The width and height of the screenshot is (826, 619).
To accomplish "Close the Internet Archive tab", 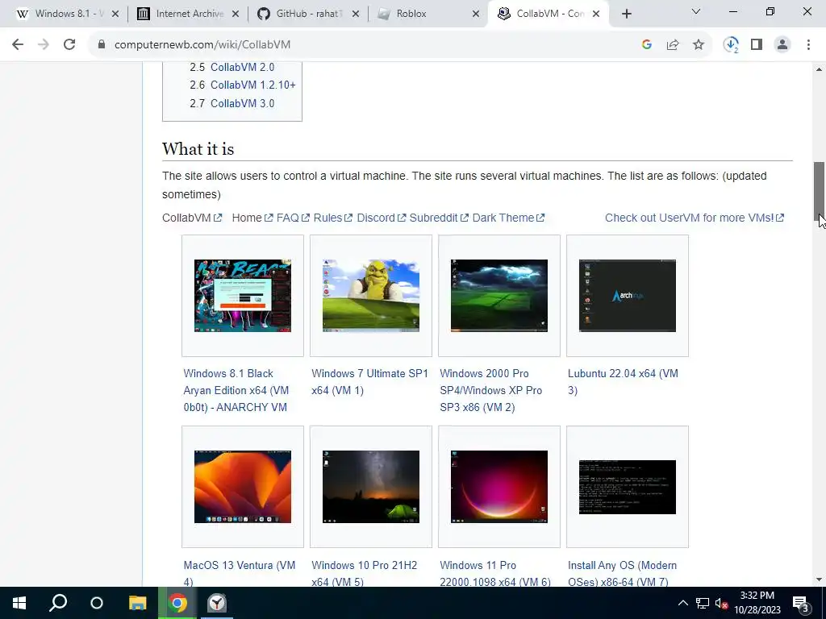I will 236,15.
